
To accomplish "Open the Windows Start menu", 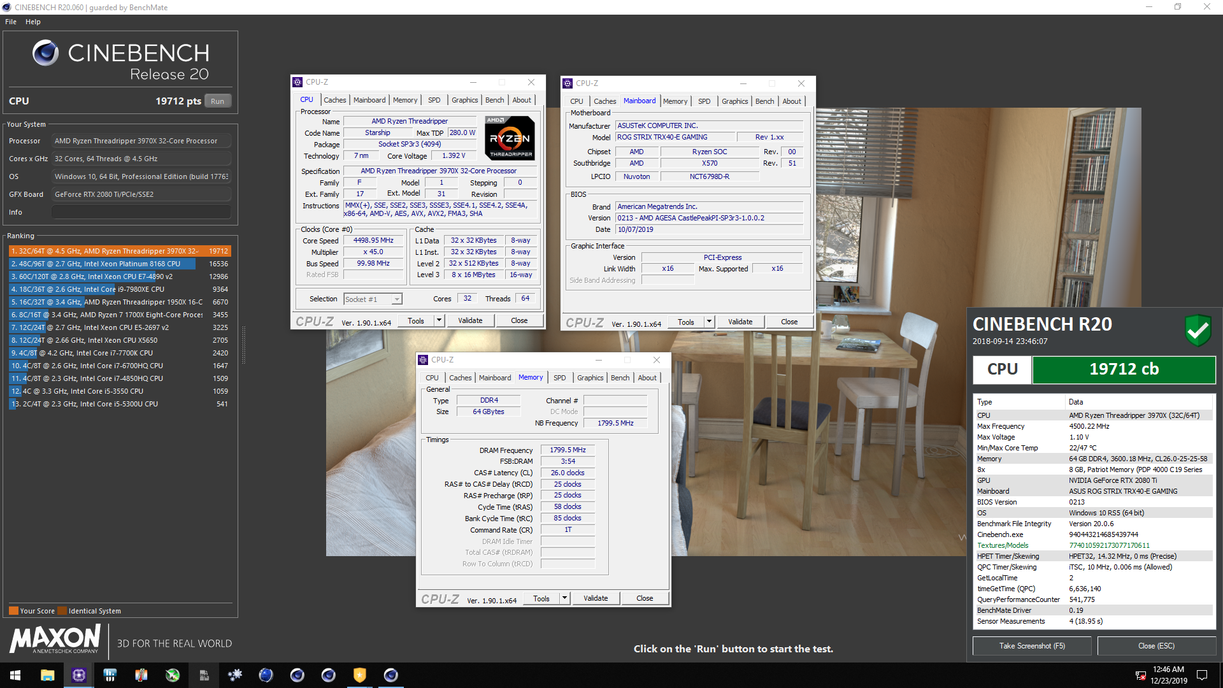I will click(x=15, y=675).
